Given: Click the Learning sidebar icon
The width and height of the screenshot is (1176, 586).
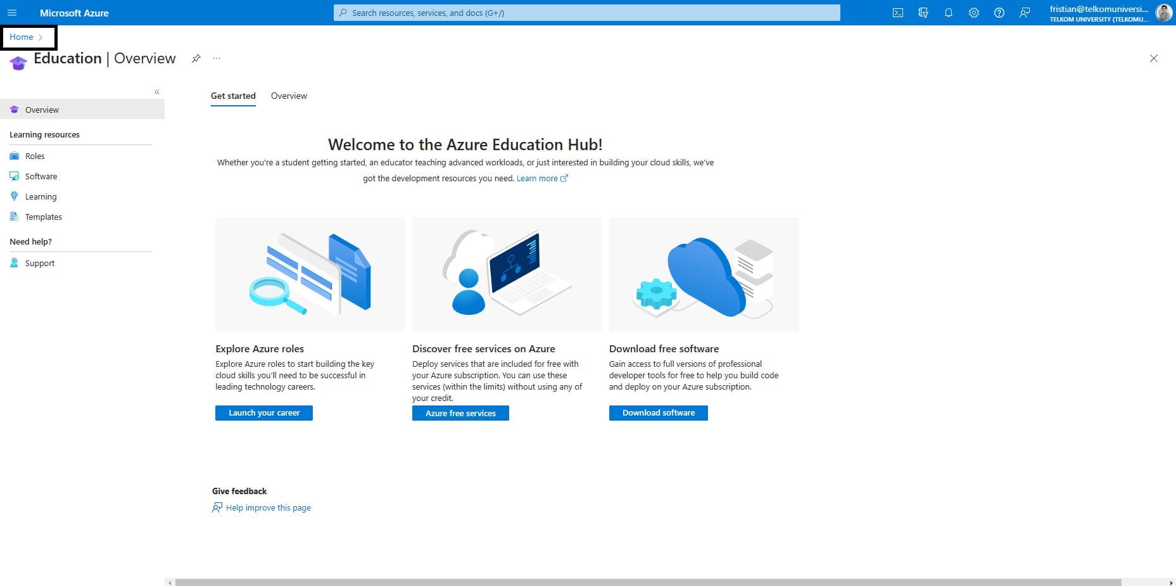Looking at the screenshot, I should coord(14,196).
